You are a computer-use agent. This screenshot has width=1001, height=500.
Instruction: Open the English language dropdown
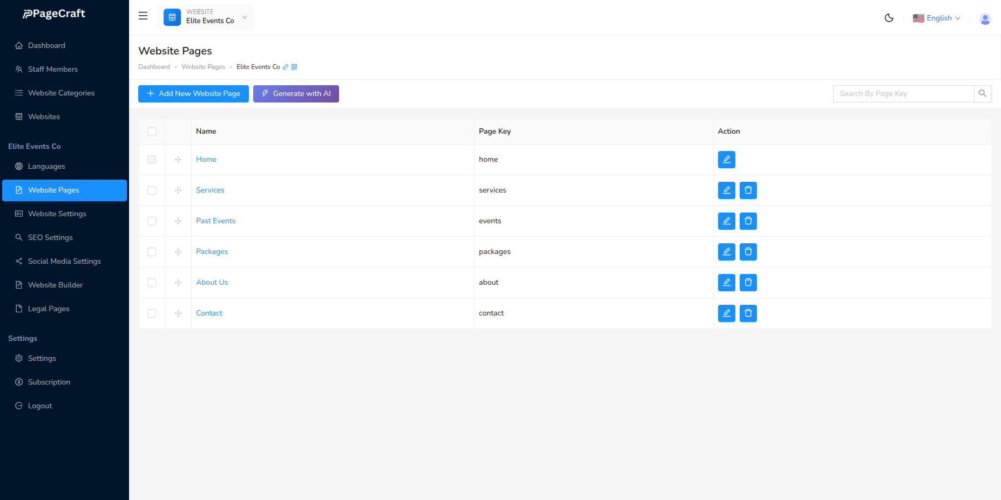click(937, 18)
